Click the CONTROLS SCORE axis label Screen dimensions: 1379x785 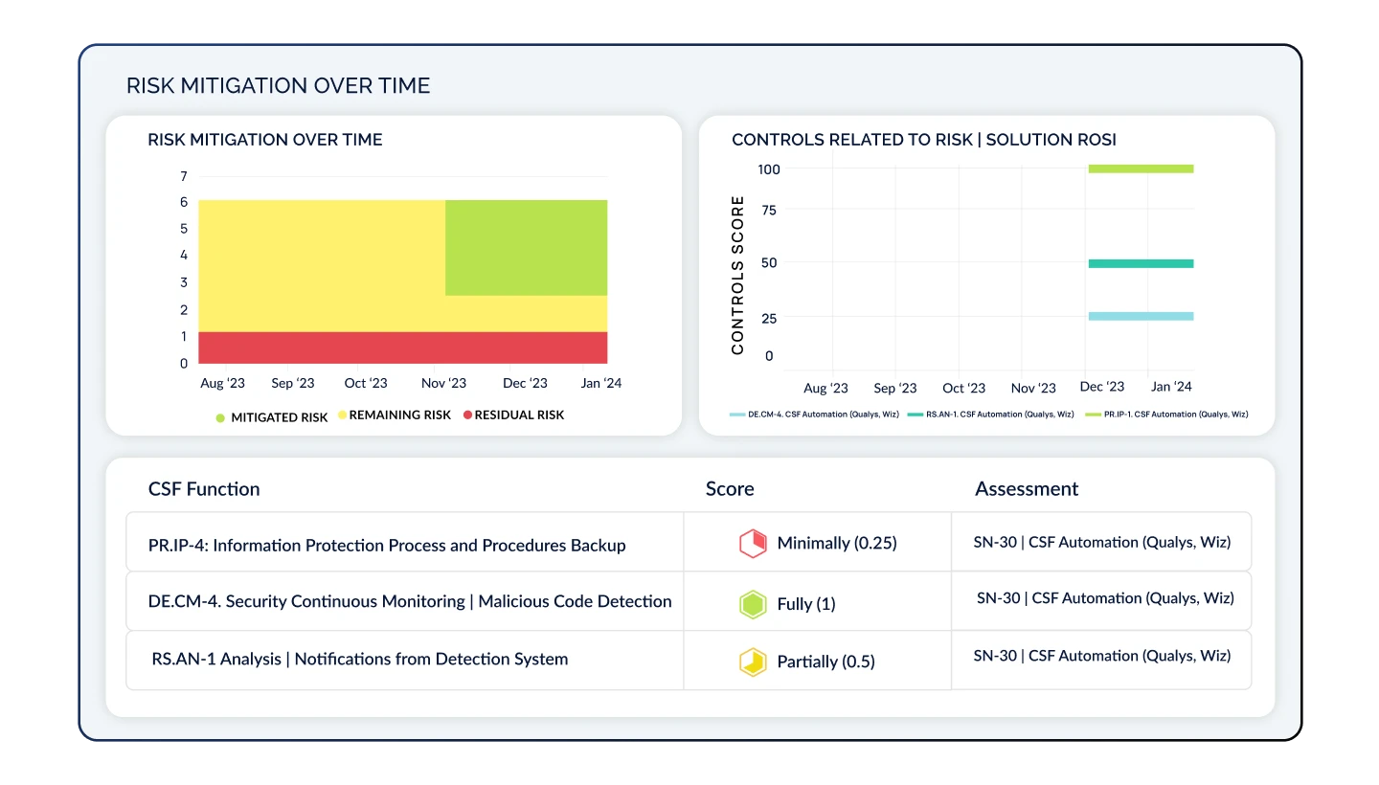click(x=737, y=276)
